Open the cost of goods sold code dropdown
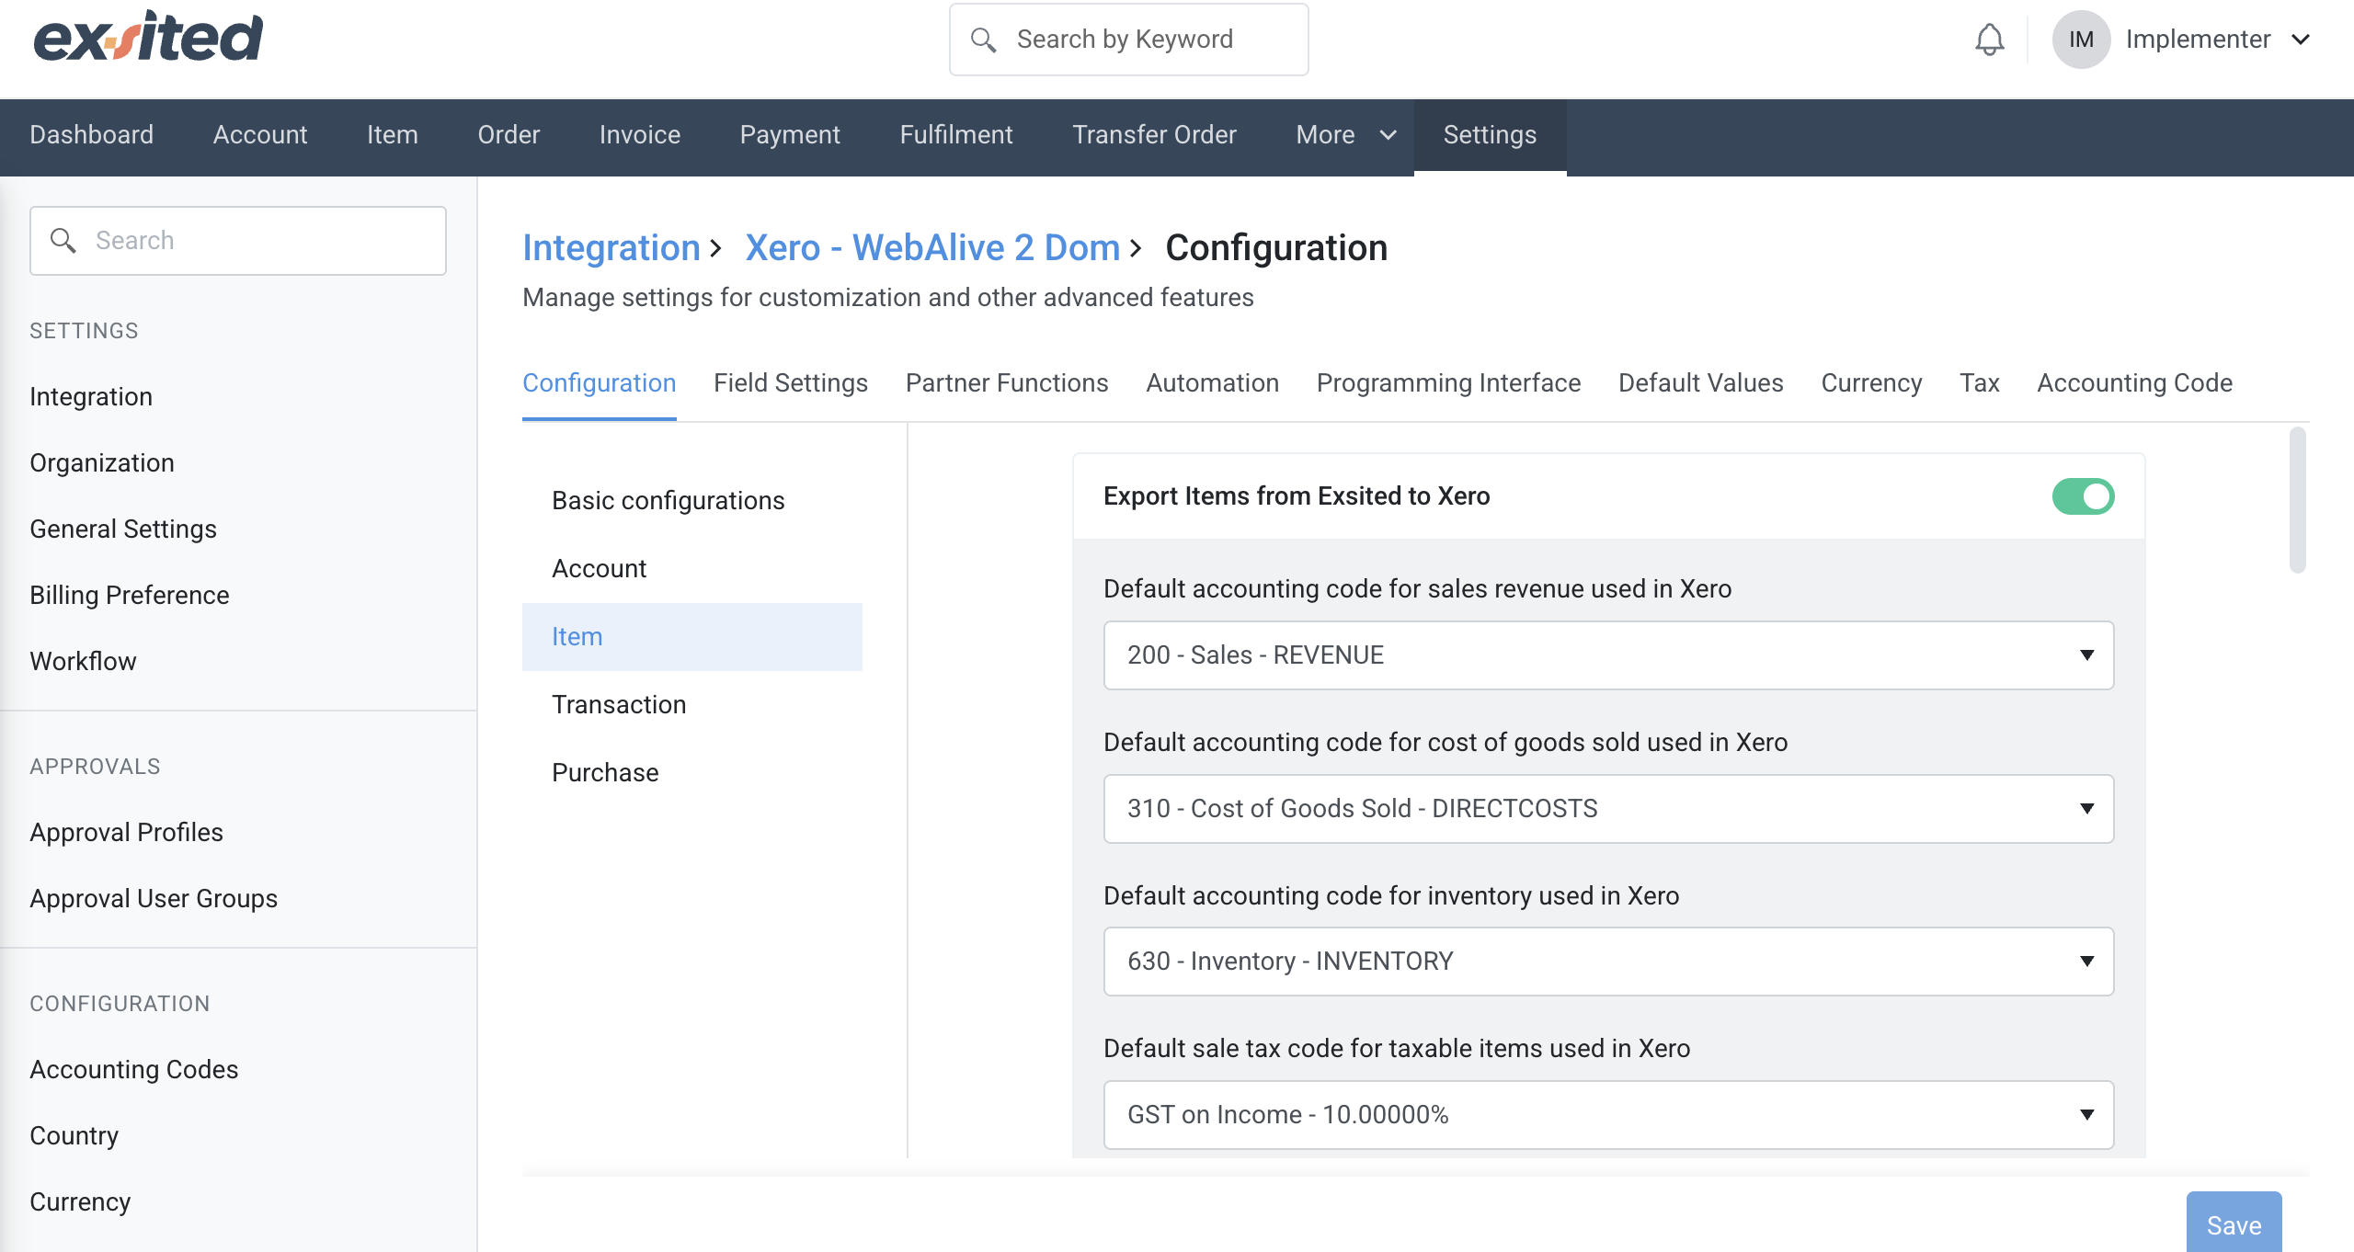 [1608, 809]
